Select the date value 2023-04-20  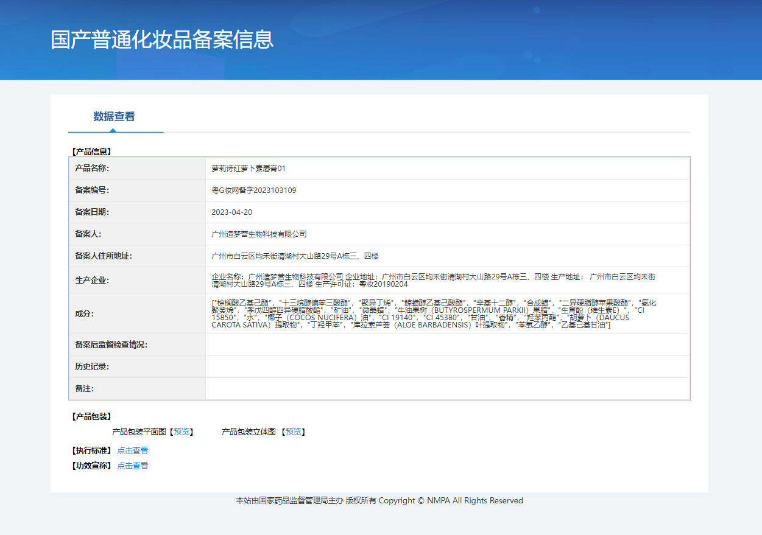click(231, 212)
